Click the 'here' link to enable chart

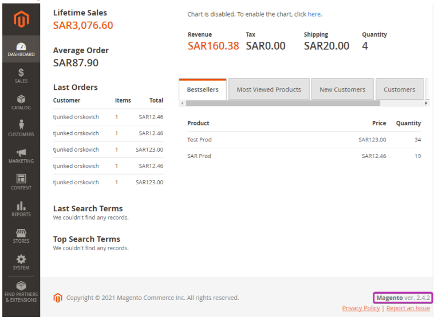click(x=314, y=14)
